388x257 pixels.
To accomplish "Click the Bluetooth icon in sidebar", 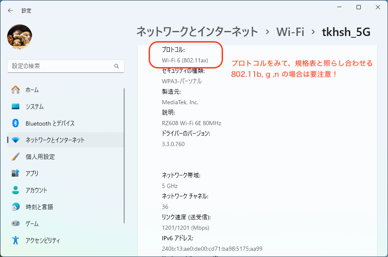I will [16, 123].
